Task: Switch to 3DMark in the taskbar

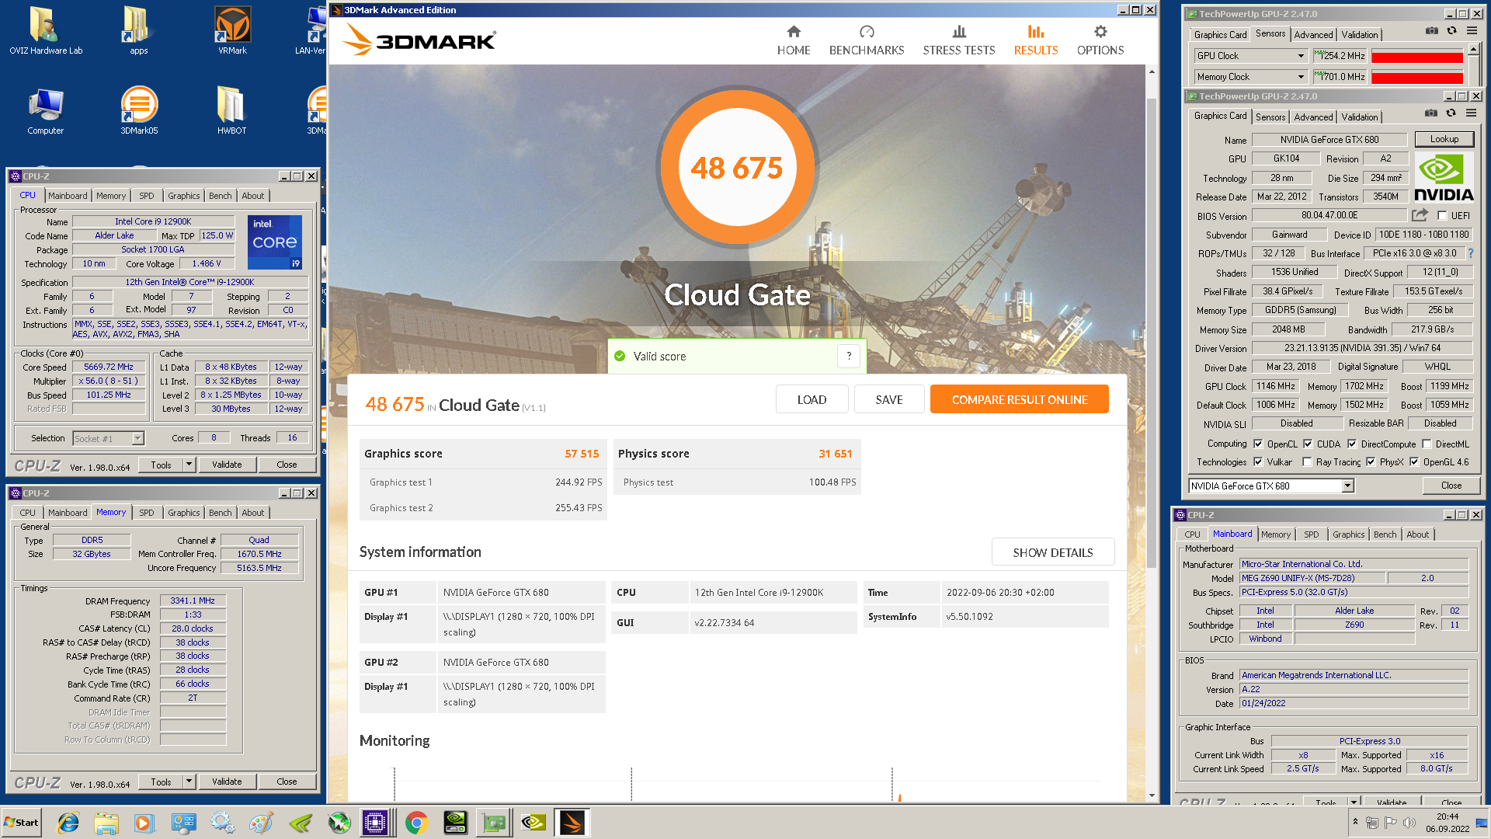Action: click(572, 823)
